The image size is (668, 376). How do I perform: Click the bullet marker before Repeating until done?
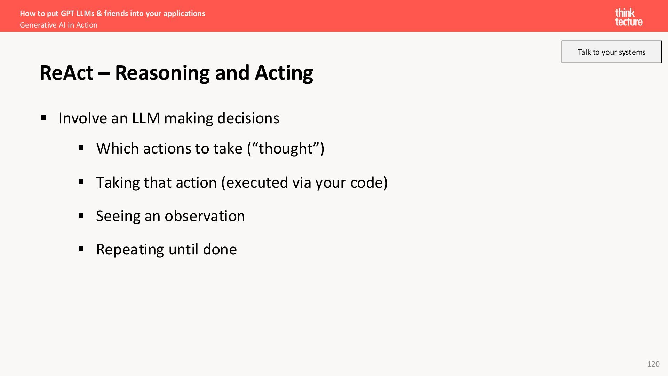click(x=81, y=249)
